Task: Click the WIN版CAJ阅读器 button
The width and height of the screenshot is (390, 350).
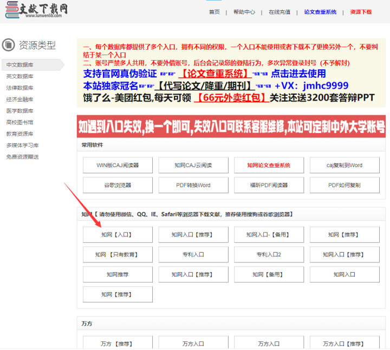Action: pos(118,165)
